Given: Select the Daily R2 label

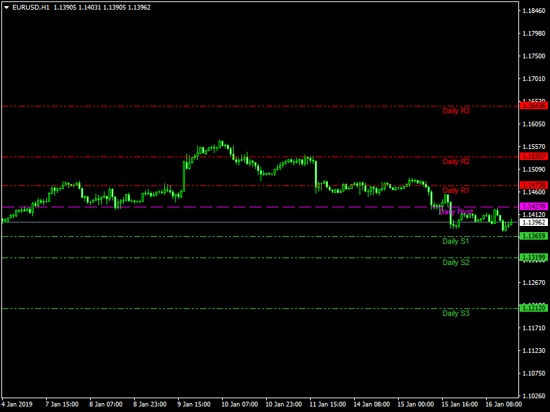Looking at the screenshot, I should [x=456, y=161].
